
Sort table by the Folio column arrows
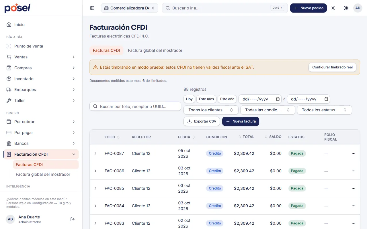click(x=118, y=137)
